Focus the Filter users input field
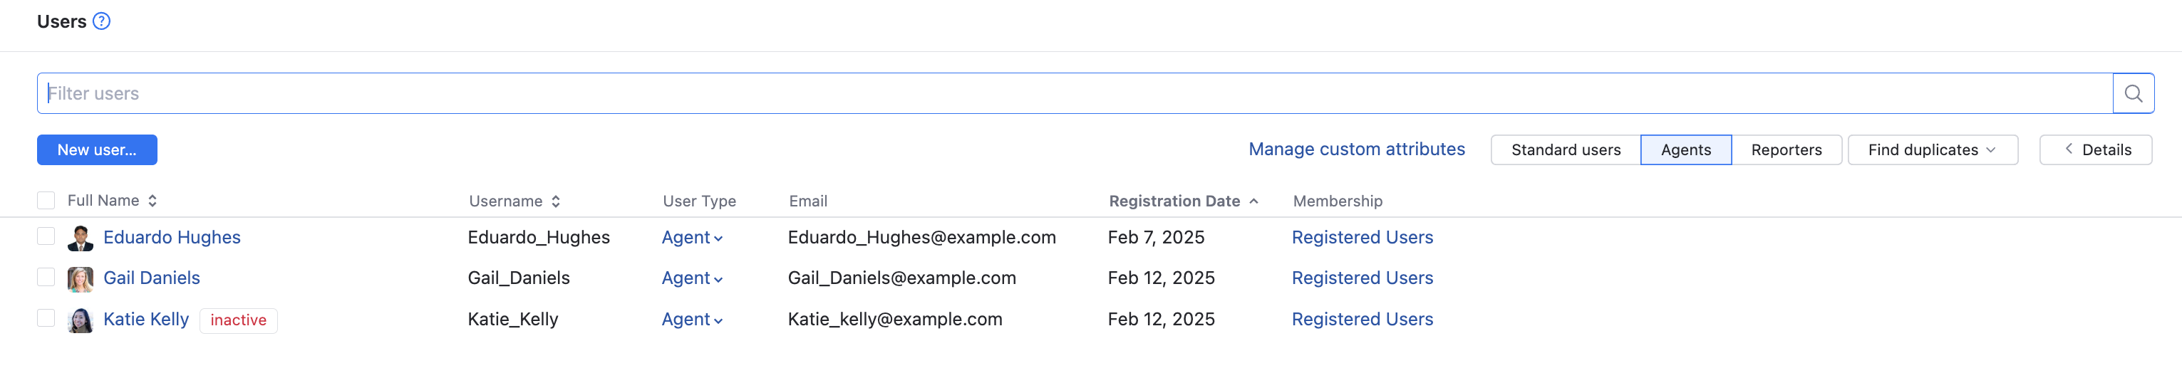This screenshot has width=2182, height=373. click(x=1074, y=93)
